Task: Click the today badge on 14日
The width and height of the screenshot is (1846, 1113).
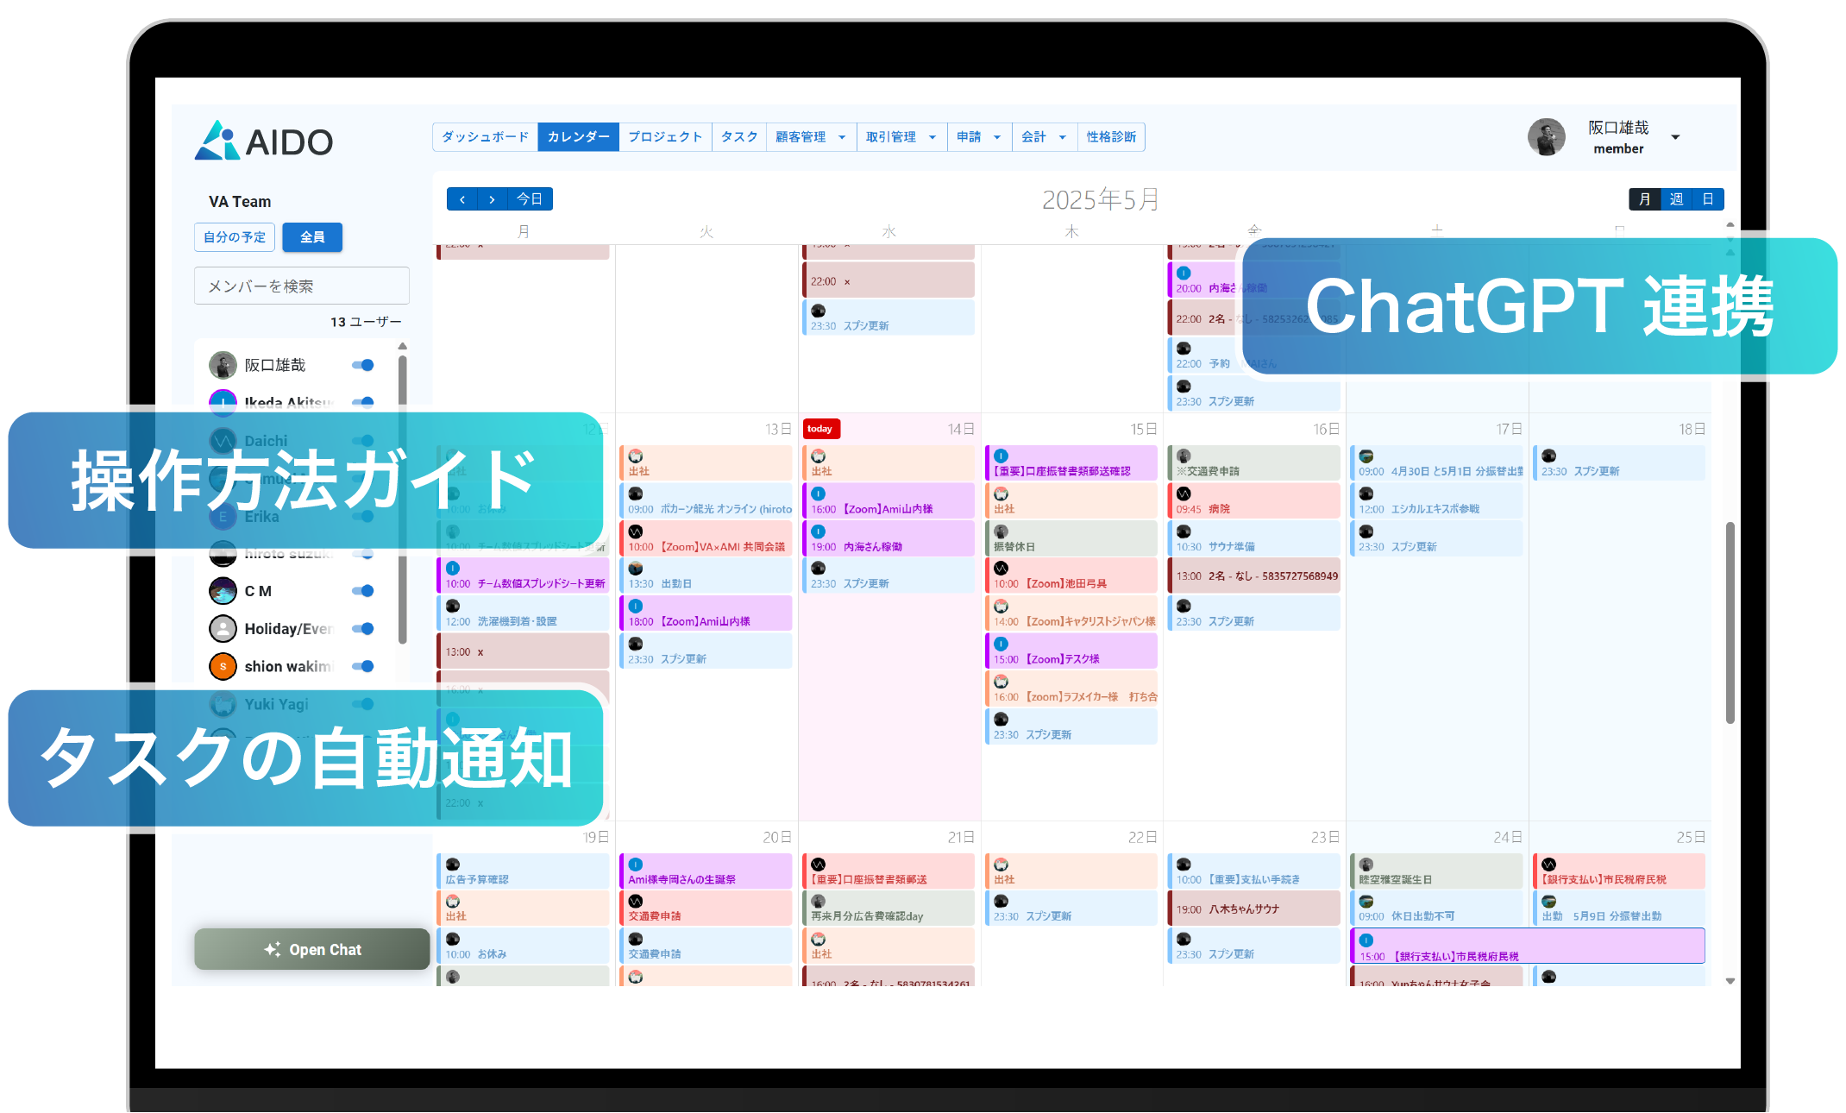Action: coord(820,429)
